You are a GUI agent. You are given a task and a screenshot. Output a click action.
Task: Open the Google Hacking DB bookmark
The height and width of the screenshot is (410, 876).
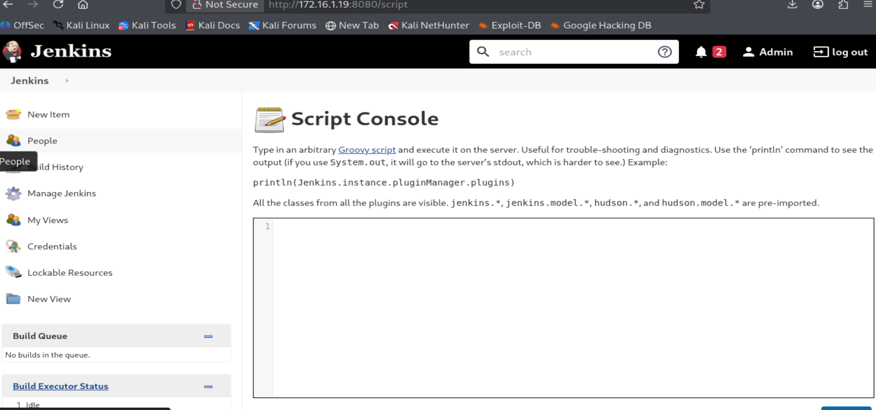pos(601,25)
